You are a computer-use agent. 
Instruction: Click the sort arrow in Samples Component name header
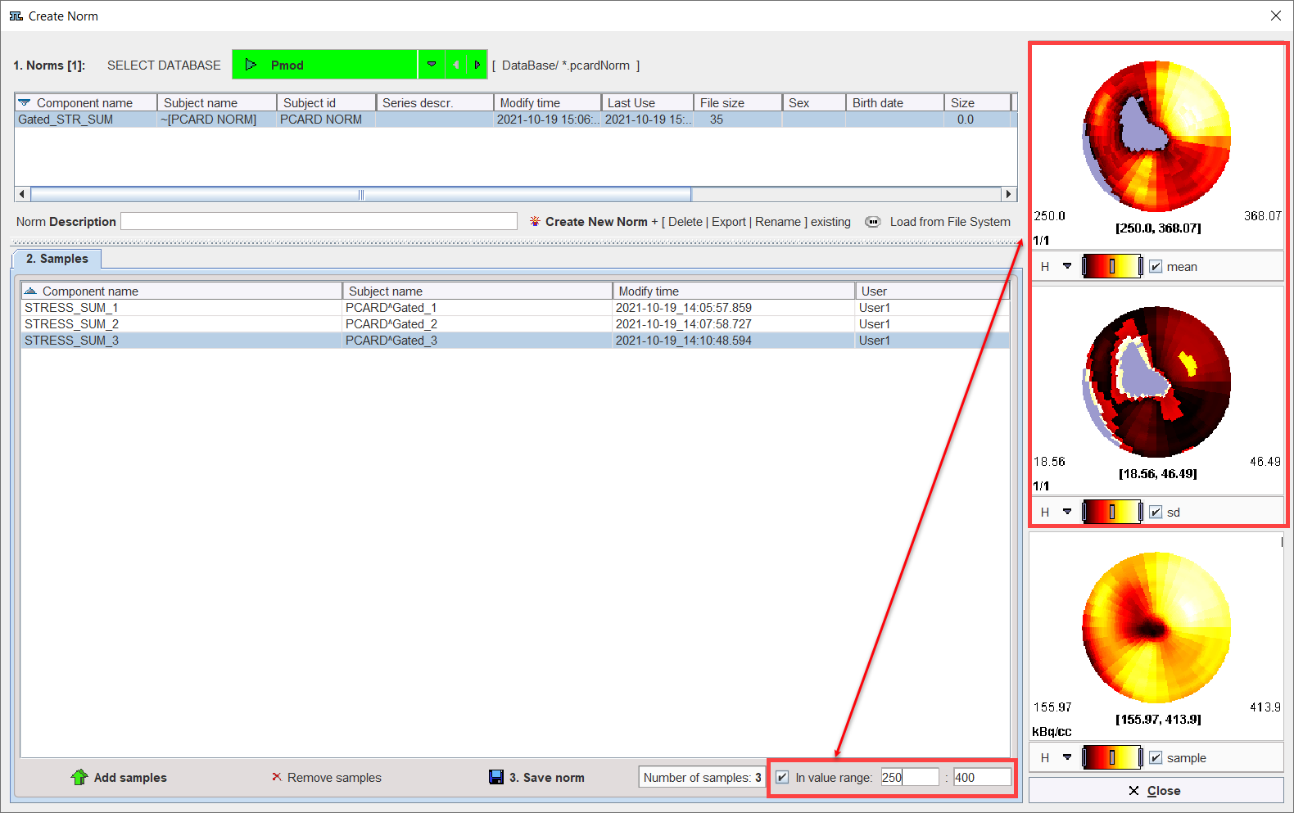point(30,291)
